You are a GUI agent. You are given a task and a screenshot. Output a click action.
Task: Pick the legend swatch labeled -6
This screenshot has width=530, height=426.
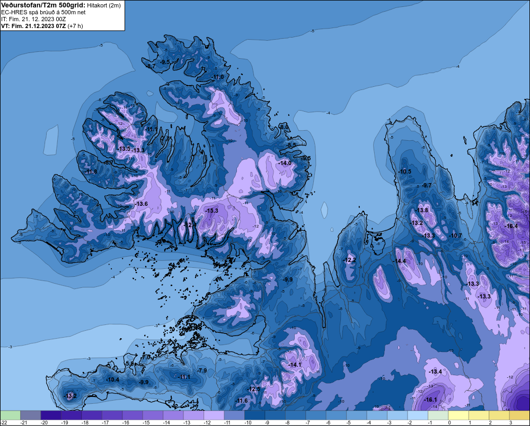pos(336,415)
